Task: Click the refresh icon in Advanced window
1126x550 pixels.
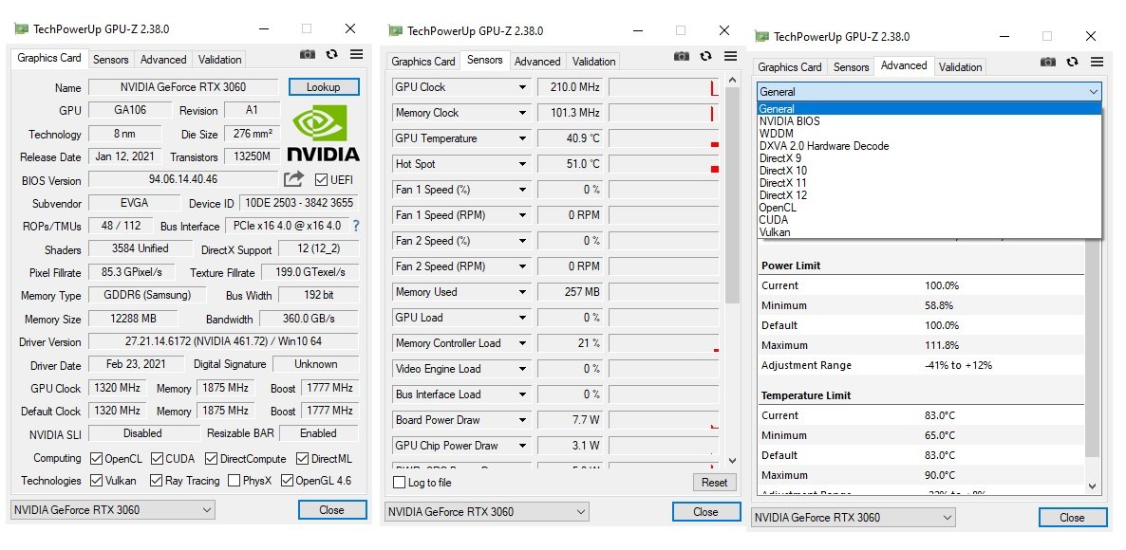Action: coord(1072,63)
